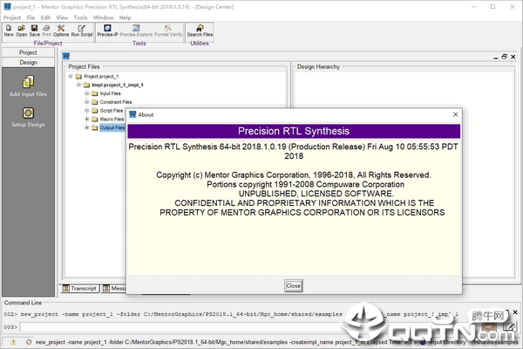Switch to the Messages tab
523x349 pixels.
pyautogui.click(x=113, y=288)
